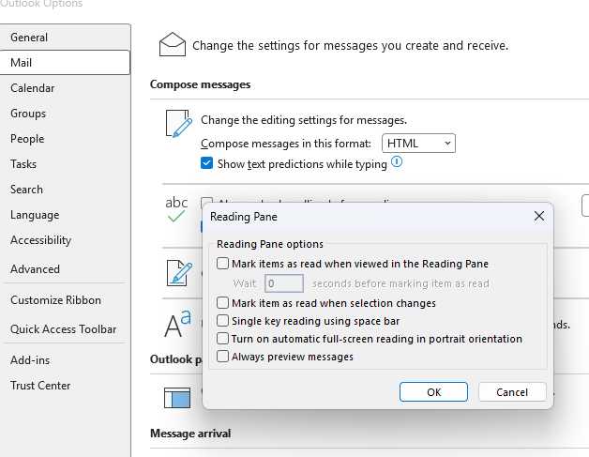The height and width of the screenshot is (457, 589).
Task: Open Customize Ribbon options
Action: point(65,300)
